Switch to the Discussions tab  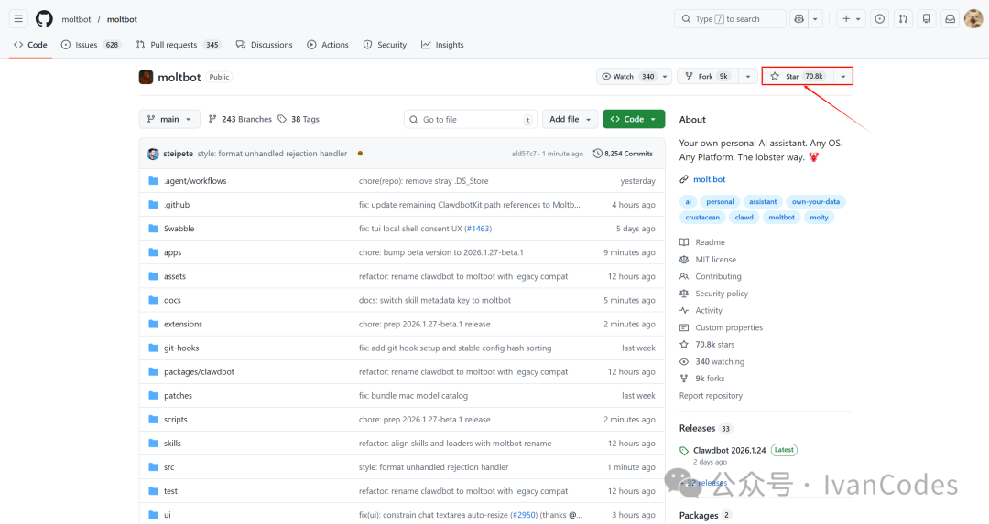265,45
